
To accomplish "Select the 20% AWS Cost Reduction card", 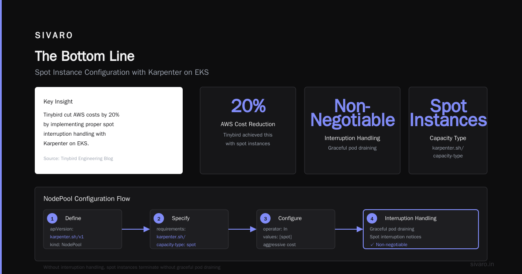I will [248, 130].
